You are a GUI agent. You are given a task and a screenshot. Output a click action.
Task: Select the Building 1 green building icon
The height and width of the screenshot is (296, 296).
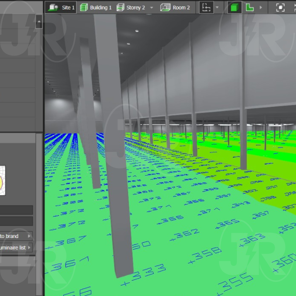pyautogui.click(x=84, y=7)
